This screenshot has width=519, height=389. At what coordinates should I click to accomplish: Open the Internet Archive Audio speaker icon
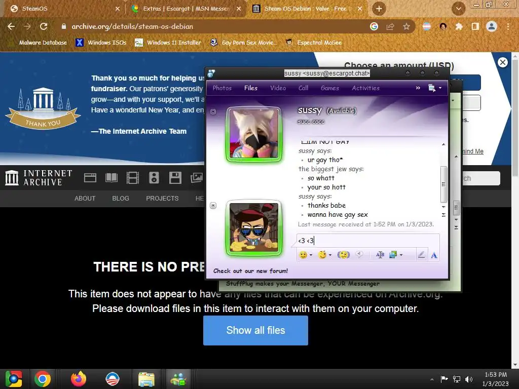pyautogui.click(x=154, y=178)
